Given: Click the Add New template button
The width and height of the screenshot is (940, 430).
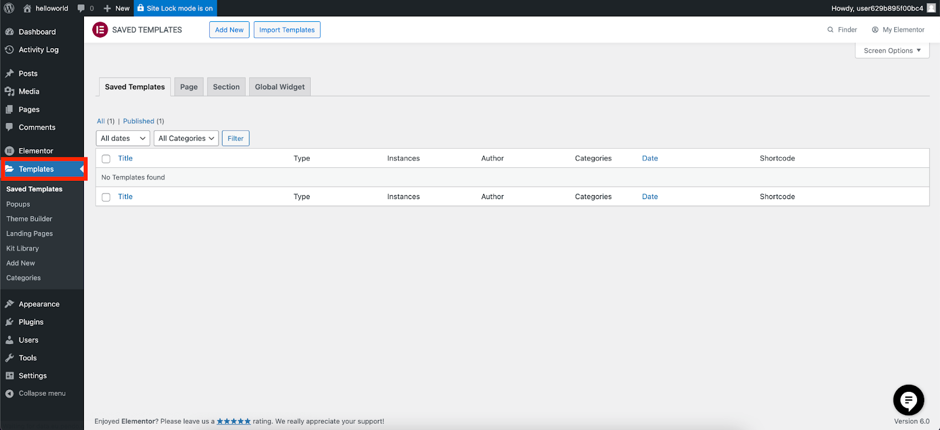Looking at the screenshot, I should (x=229, y=30).
